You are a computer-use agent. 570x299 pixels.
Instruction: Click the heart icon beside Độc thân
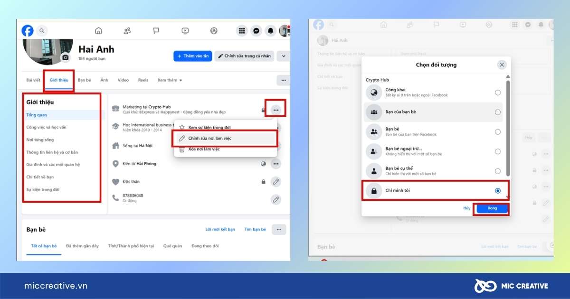coord(115,182)
